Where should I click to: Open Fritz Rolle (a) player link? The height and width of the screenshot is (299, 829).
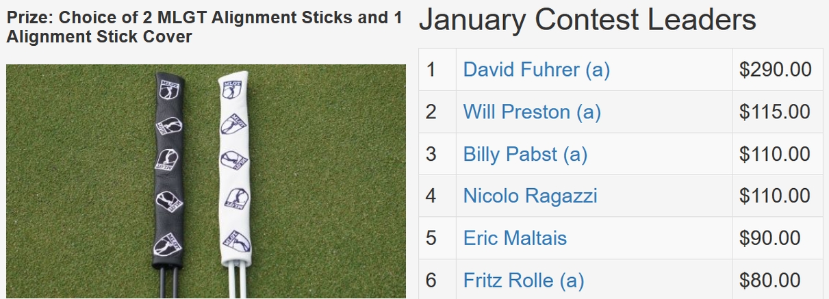(524, 281)
